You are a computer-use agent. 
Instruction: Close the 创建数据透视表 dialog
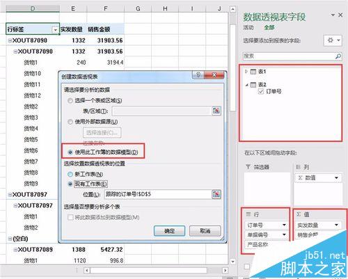click(214, 74)
